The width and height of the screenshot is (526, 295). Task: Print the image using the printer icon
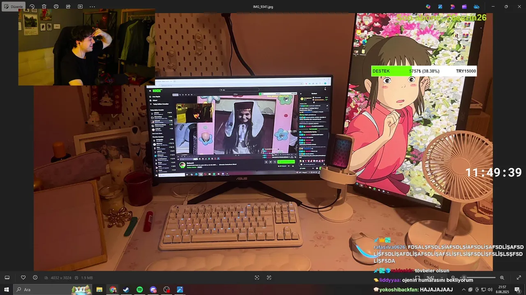(x=56, y=7)
